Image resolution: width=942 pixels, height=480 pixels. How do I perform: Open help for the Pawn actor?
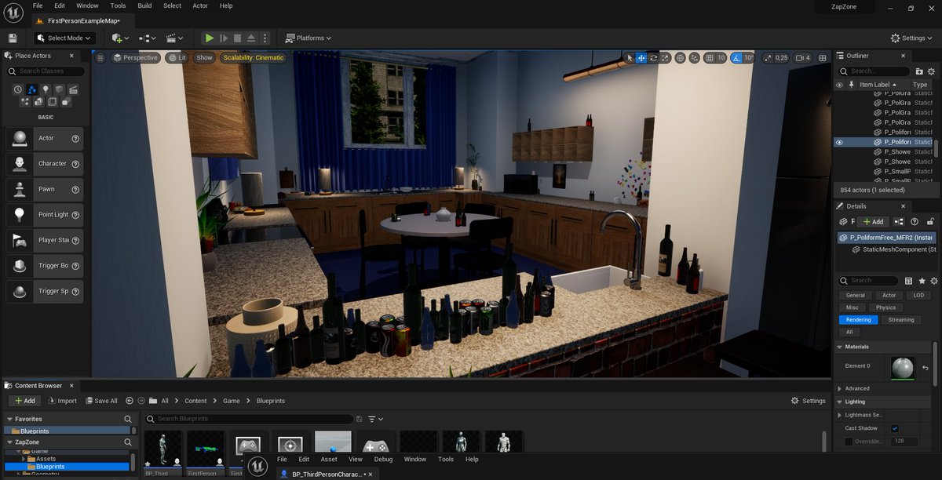click(75, 189)
